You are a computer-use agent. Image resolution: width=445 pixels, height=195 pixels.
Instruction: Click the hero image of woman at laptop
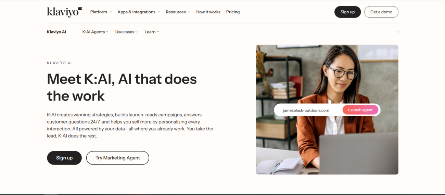(x=327, y=109)
